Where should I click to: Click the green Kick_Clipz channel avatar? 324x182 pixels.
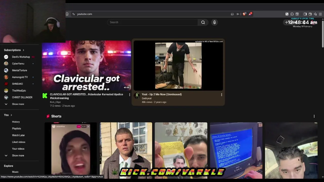tap(45, 96)
